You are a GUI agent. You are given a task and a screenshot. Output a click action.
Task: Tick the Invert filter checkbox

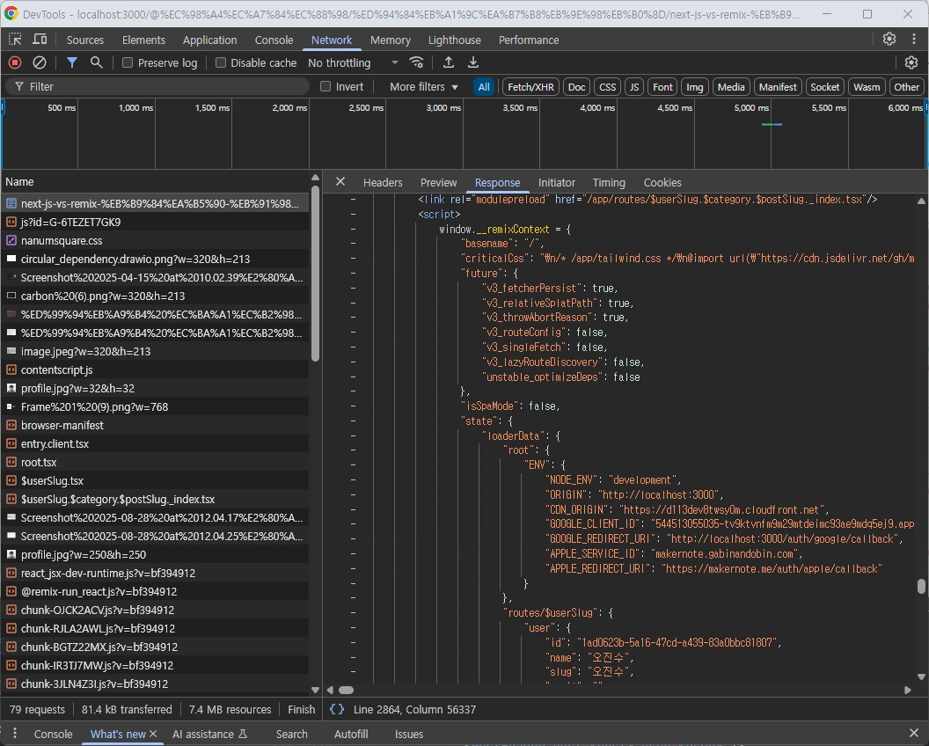point(326,86)
